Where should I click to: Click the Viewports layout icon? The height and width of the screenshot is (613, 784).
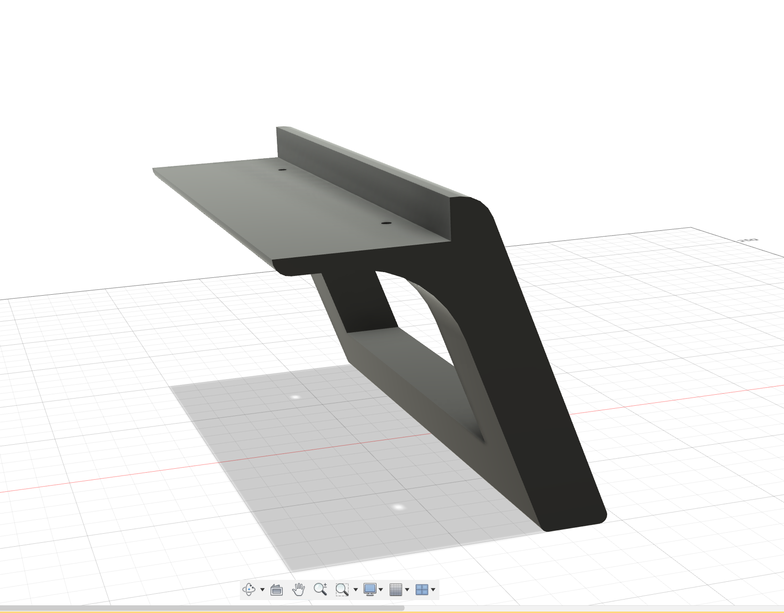(422, 589)
